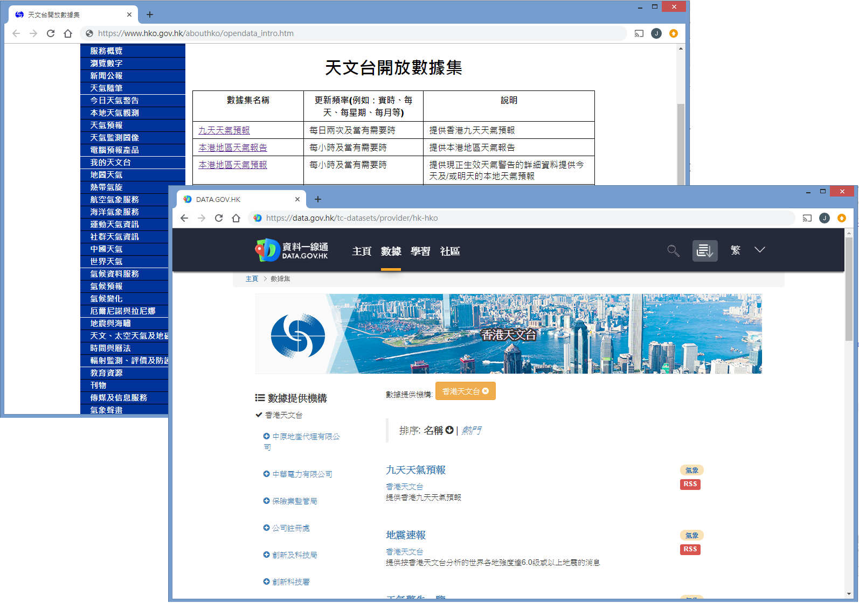Expand 創新及科技局 provider
The width and height of the screenshot is (859, 603).
[x=266, y=555]
